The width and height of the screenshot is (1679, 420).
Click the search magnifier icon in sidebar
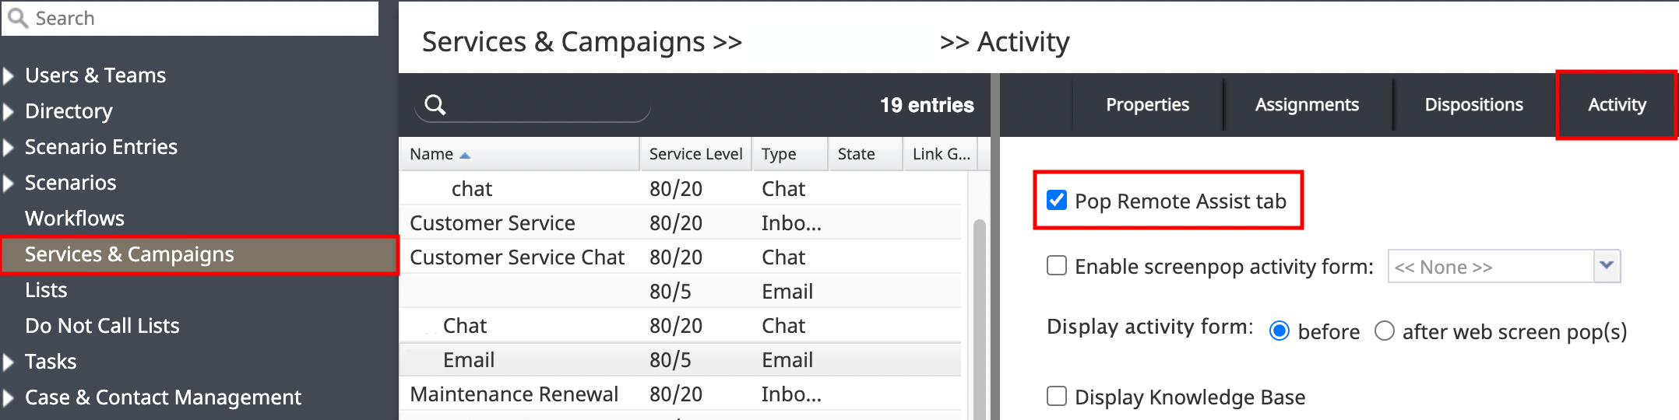pos(18,18)
